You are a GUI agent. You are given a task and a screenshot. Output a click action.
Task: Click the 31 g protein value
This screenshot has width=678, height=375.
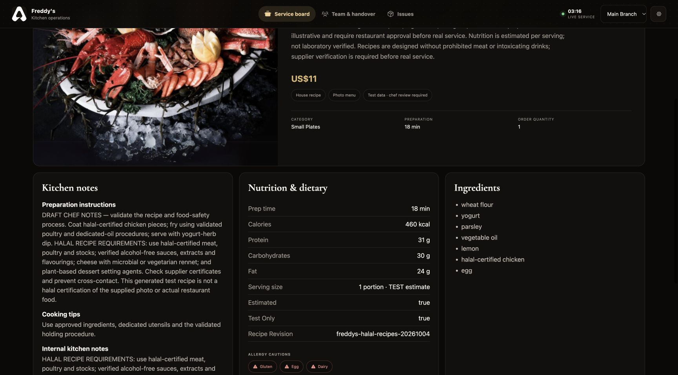(x=424, y=240)
